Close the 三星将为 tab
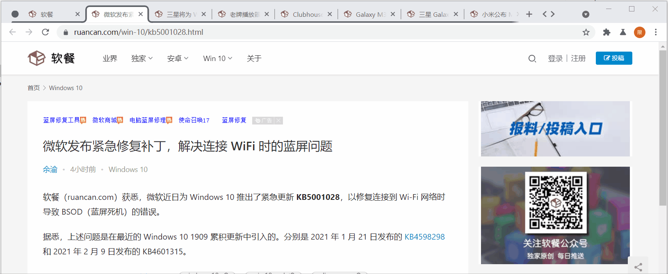 204,14
